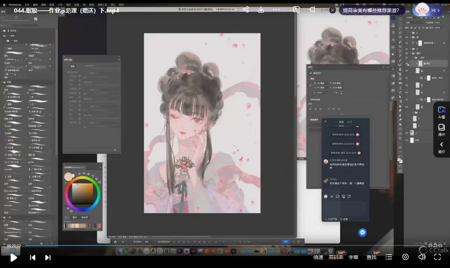The image size is (450, 268).
Task: Open the 倍速 playback speed menu
Action: (318, 257)
